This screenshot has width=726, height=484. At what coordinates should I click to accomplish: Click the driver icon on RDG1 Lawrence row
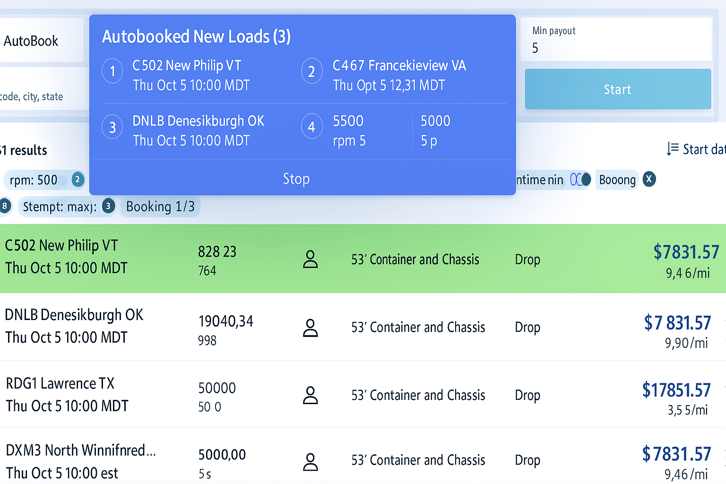[x=310, y=395]
